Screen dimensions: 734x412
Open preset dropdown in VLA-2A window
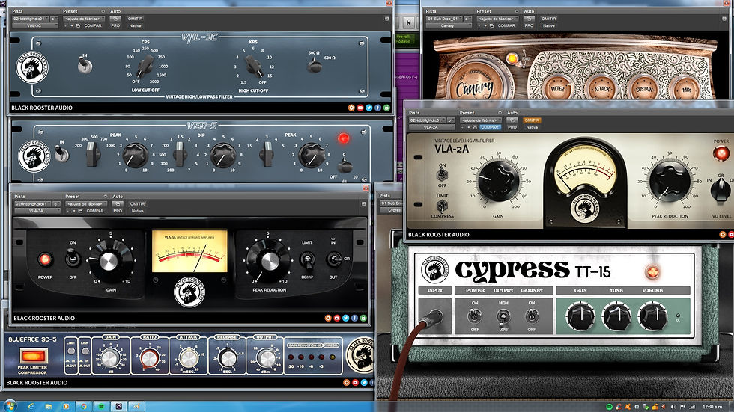click(x=481, y=120)
